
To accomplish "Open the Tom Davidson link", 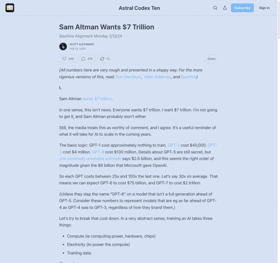I will 128,77.
